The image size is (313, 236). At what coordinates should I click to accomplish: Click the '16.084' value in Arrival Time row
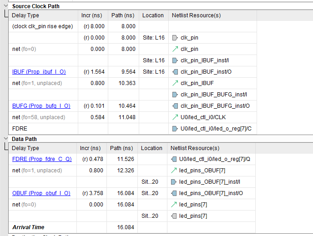(x=126, y=227)
